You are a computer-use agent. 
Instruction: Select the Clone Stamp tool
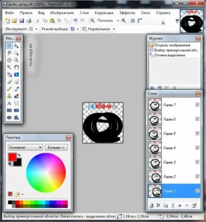pyautogui.click(x=9, y=96)
